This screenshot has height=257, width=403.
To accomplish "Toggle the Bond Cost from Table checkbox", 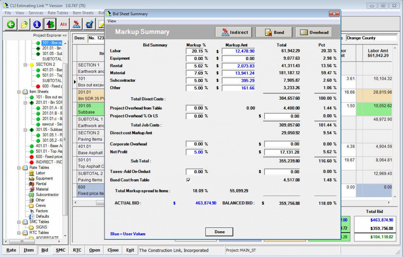I will tap(188, 180).
